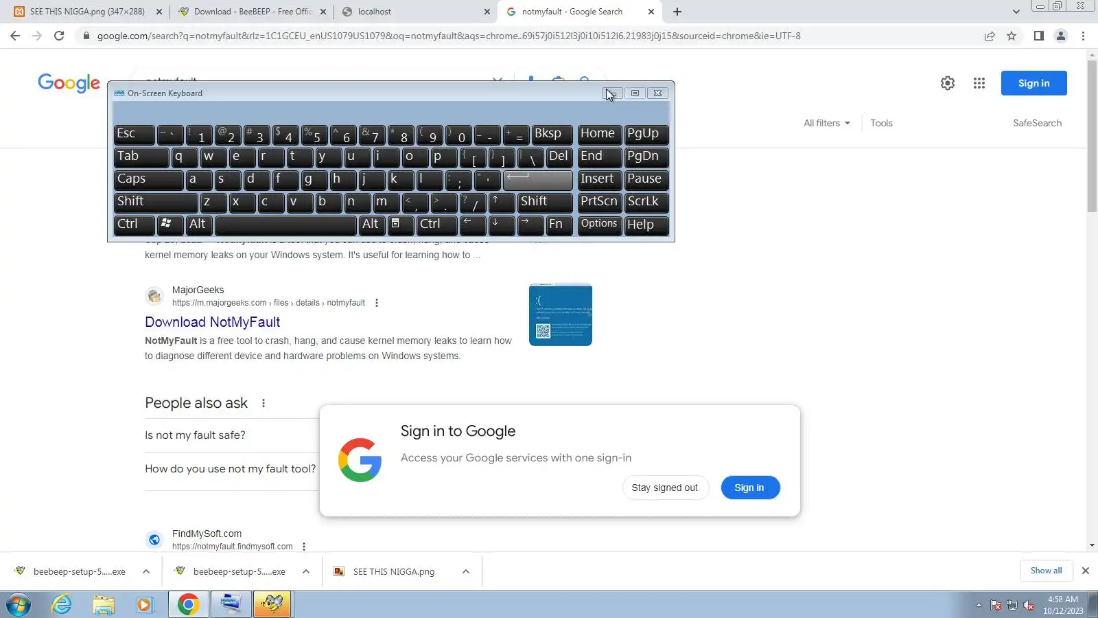Viewport: 1098px width, 618px height.
Task: Open Chrome profile avatar icon
Action: (1061, 36)
